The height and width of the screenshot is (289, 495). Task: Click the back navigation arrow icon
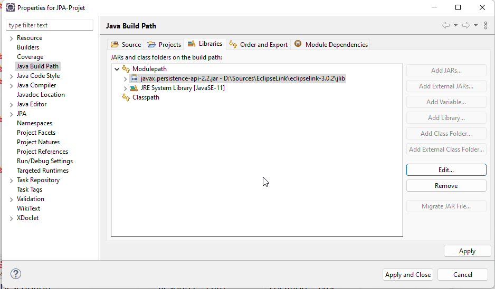[446, 25]
